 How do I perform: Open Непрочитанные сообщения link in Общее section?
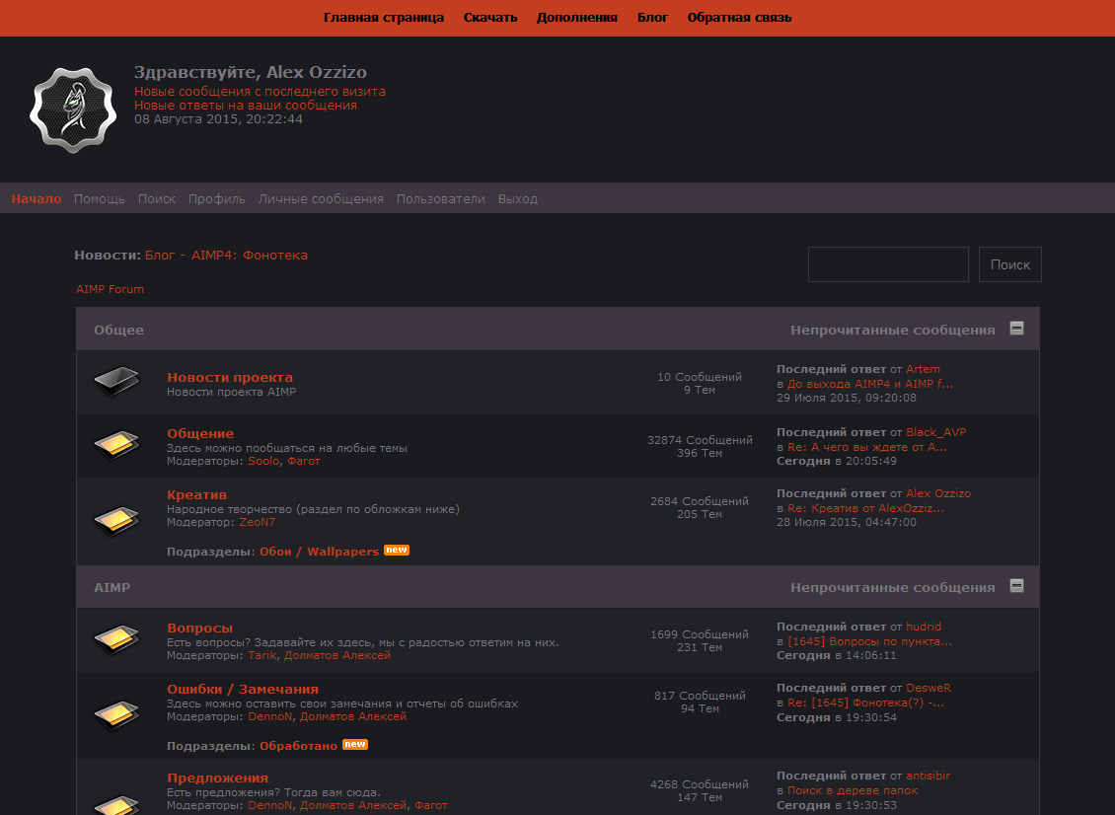(x=892, y=331)
